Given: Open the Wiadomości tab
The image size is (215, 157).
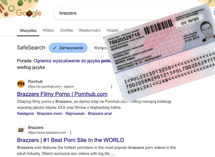Looking at the screenshot, I should tap(90, 30).
